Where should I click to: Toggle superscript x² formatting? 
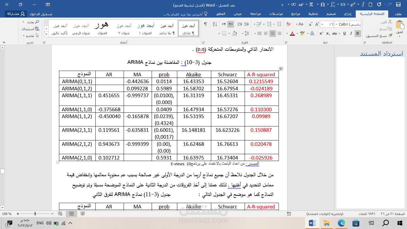click(321, 33)
